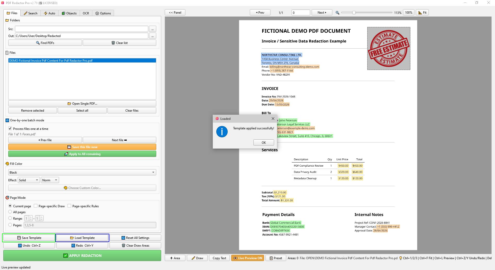495x270 pixels.
Task: Click Open Single PDF button
Action: click(82, 104)
